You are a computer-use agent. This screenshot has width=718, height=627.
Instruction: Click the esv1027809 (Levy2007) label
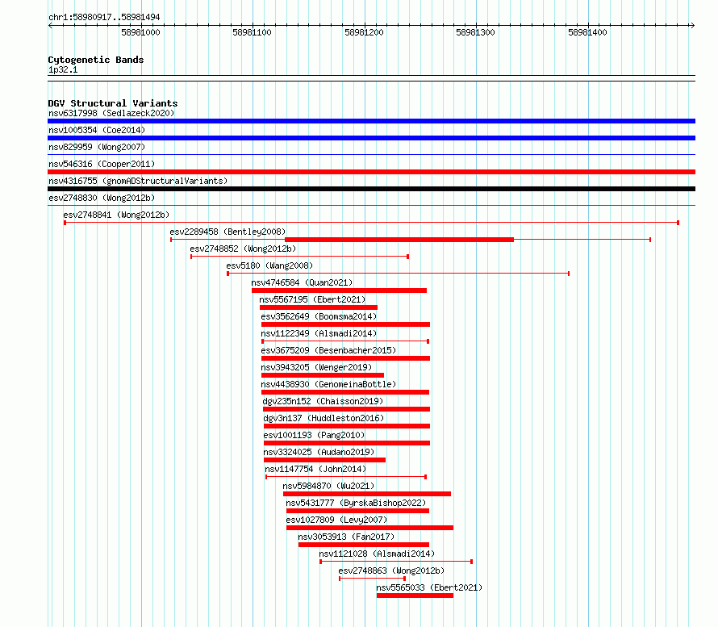pyautogui.click(x=336, y=520)
